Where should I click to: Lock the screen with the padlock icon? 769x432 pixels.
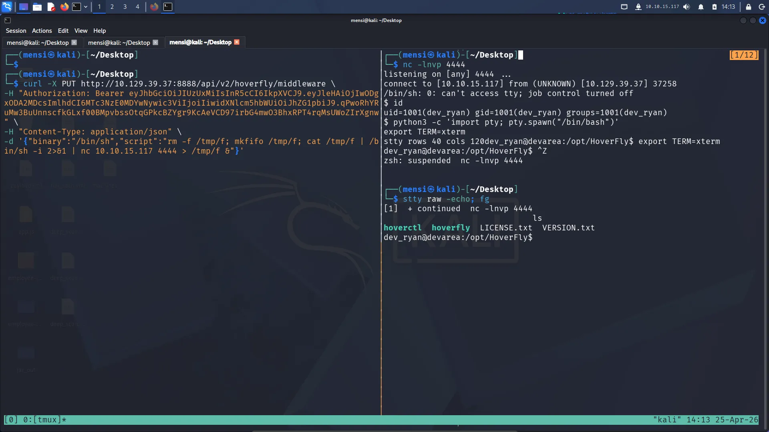tap(748, 7)
